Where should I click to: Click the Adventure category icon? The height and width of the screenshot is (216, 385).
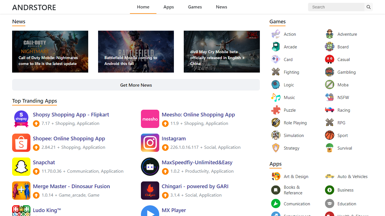(x=329, y=34)
